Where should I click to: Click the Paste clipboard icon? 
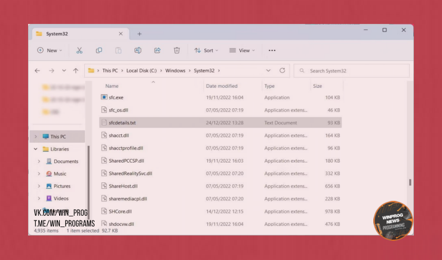coord(118,50)
